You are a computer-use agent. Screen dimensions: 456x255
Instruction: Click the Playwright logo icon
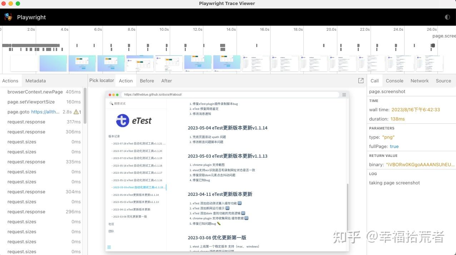[x=8, y=17]
